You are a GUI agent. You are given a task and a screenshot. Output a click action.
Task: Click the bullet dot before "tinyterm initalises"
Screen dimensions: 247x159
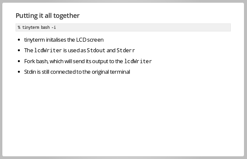[19, 40]
